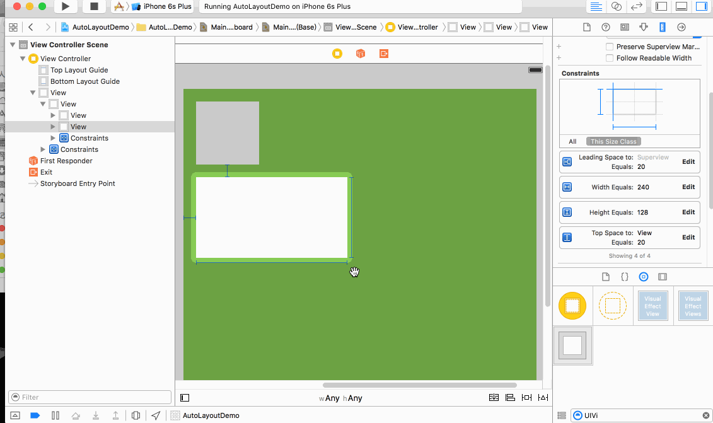Open the Attributes inspector
The image size is (713, 423).
(x=643, y=27)
